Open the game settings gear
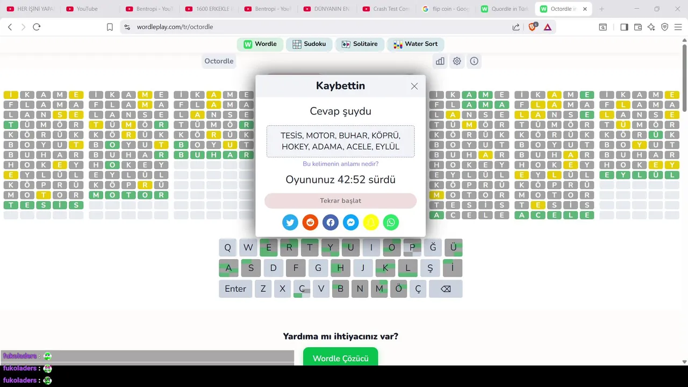 pos(457,61)
